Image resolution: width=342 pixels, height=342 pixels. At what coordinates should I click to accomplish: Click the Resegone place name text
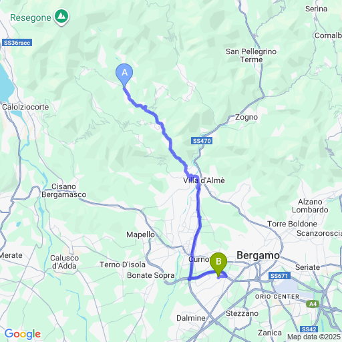pyautogui.click(x=31, y=18)
